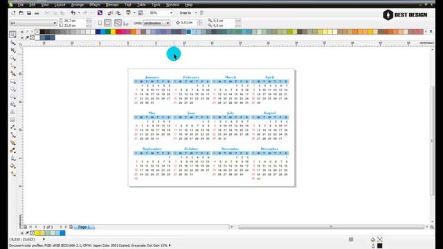Select the Ellipse tool
Screen dimensions: 443x249
pyautogui.click(x=12, y=89)
